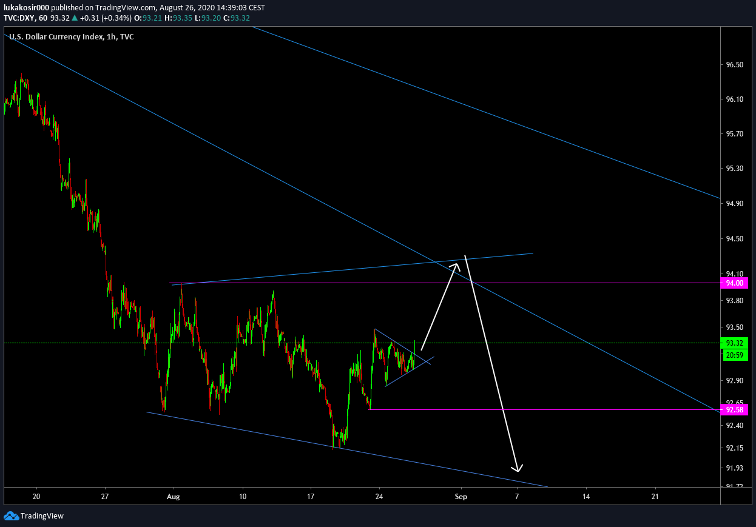Click the H:93.35 high value

tap(177, 18)
